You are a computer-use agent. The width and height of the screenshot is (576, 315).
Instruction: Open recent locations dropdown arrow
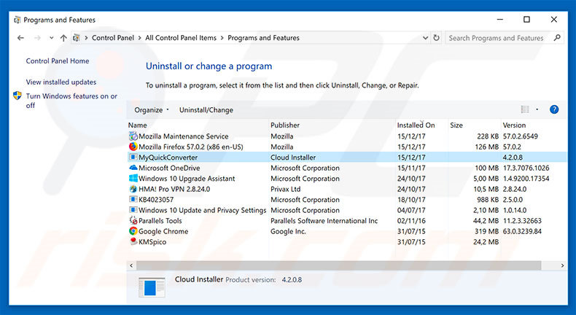pos(52,38)
